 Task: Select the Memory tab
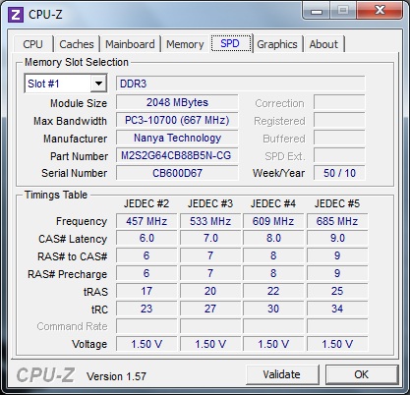click(x=185, y=44)
